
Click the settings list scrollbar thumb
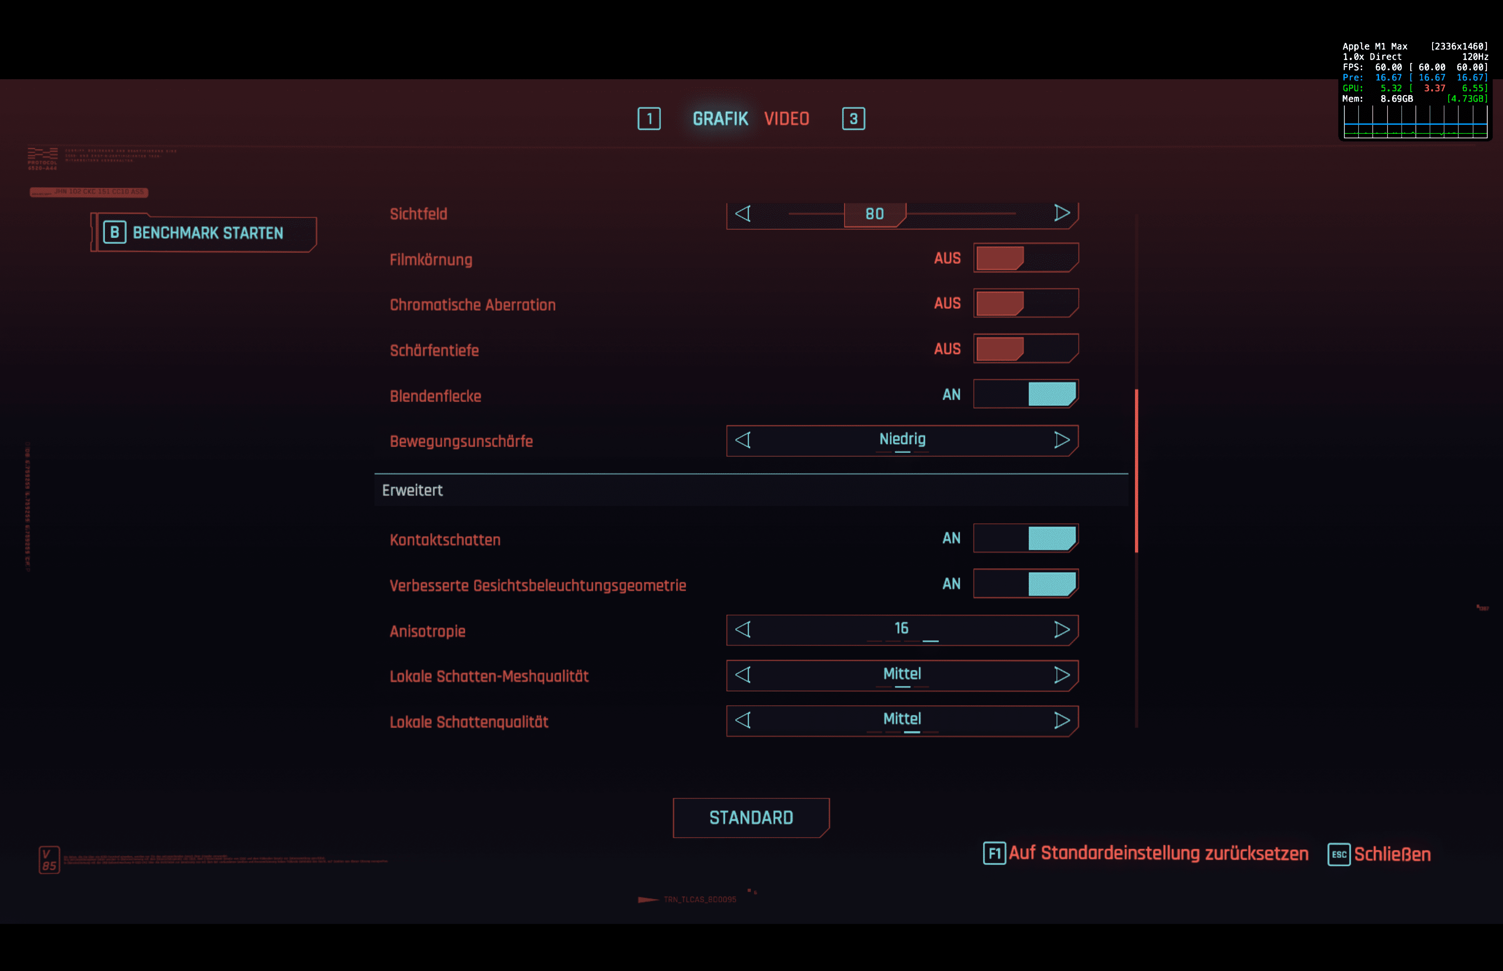[1136, 471]
